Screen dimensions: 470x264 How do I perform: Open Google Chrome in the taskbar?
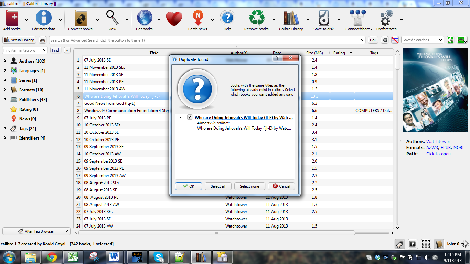(52, 257)
